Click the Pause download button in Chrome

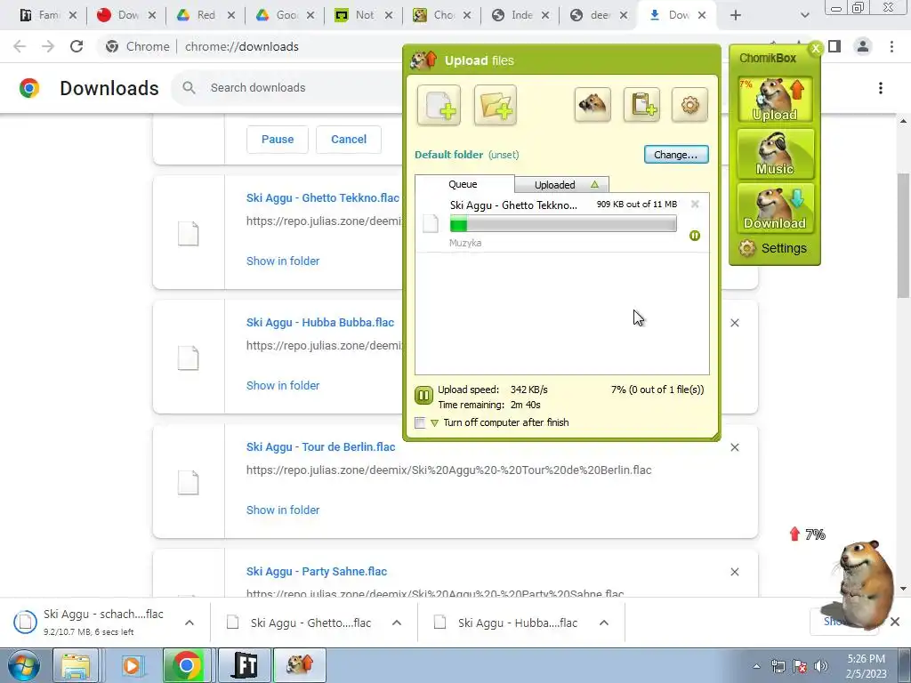pyautogui.click(x=278, y=140)
